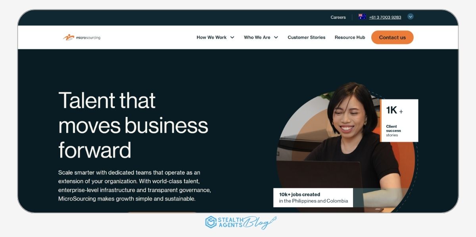Click the Stealth Agents hexagon logo icon

[x=211, y=222]
